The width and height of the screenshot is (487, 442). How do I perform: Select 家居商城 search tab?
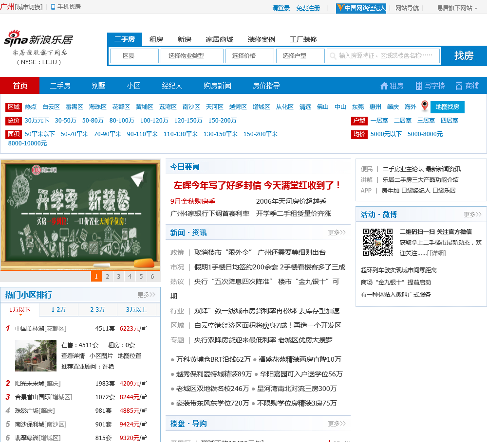[219, 39]
